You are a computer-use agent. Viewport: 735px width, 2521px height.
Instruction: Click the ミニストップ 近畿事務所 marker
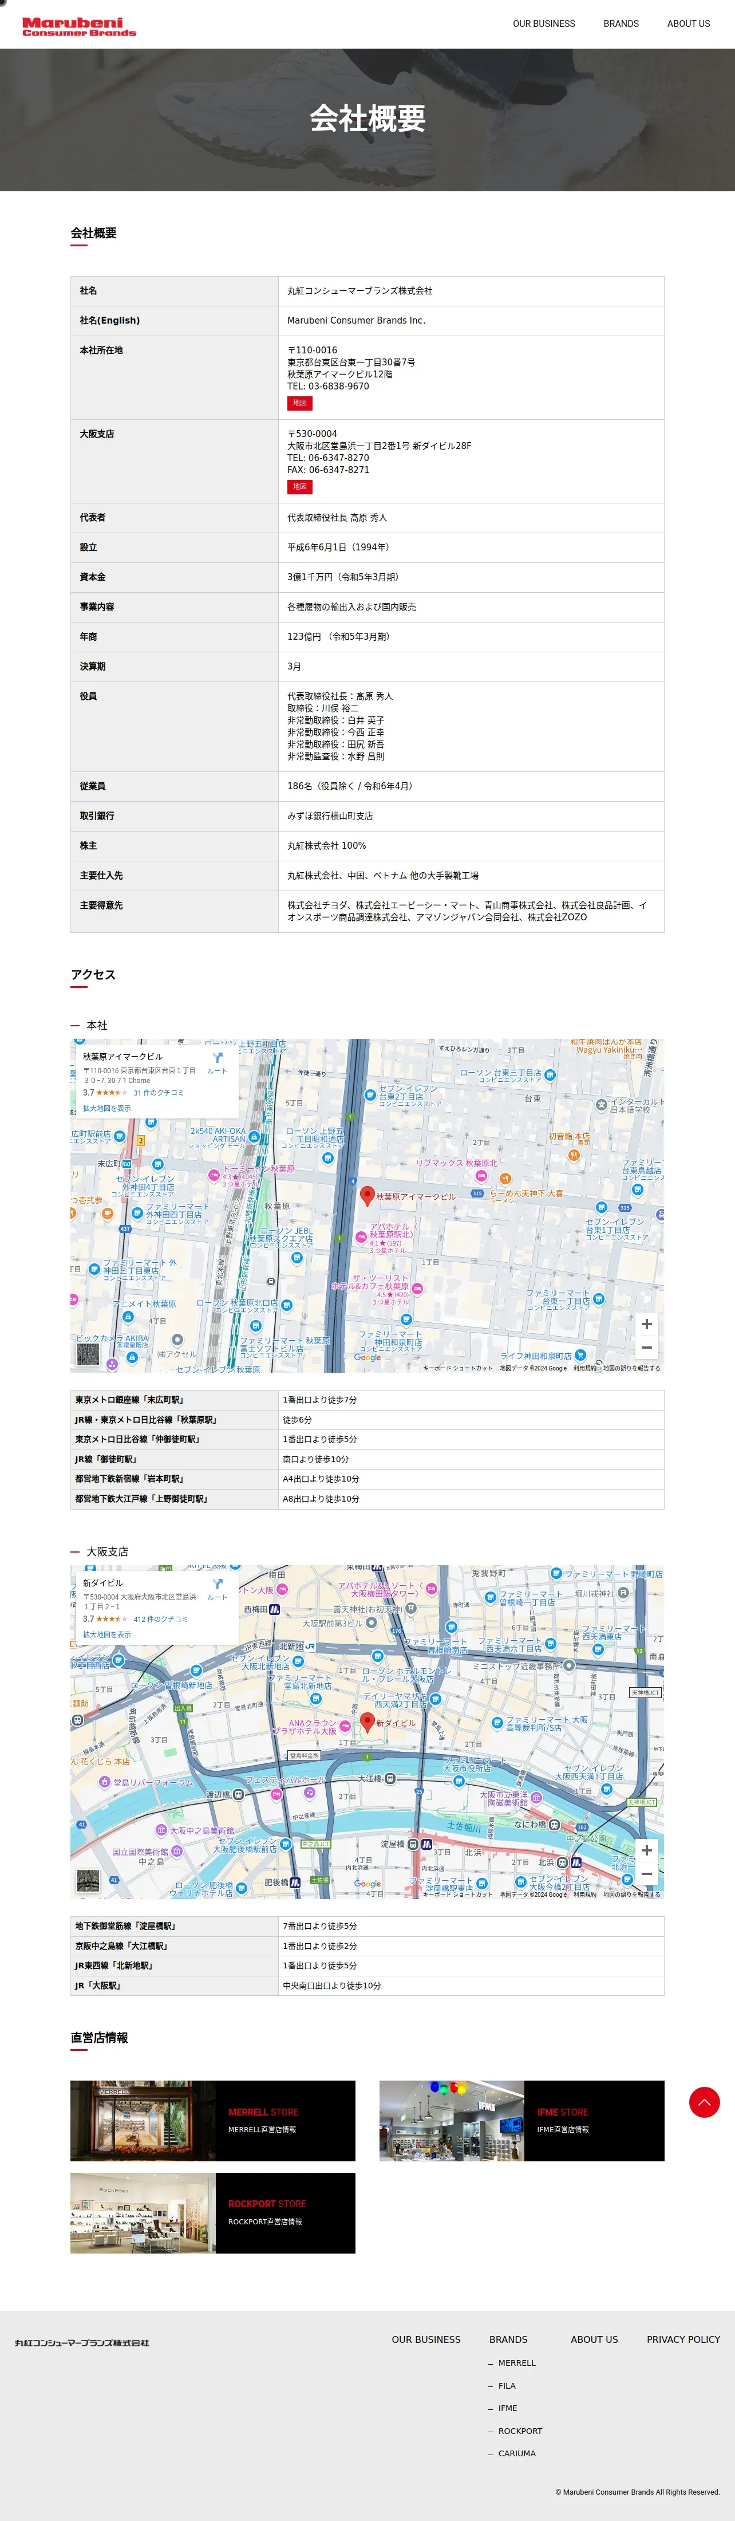[x=568, y=1665]
